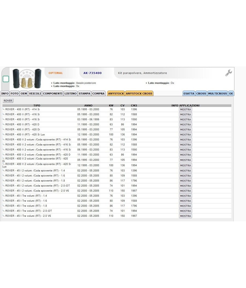246x288 pixels.
Task: Open the STAMPA tab
Action: (84, 94)
